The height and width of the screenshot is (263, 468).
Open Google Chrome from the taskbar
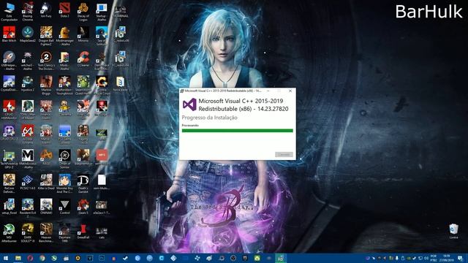tap(42, 258)
